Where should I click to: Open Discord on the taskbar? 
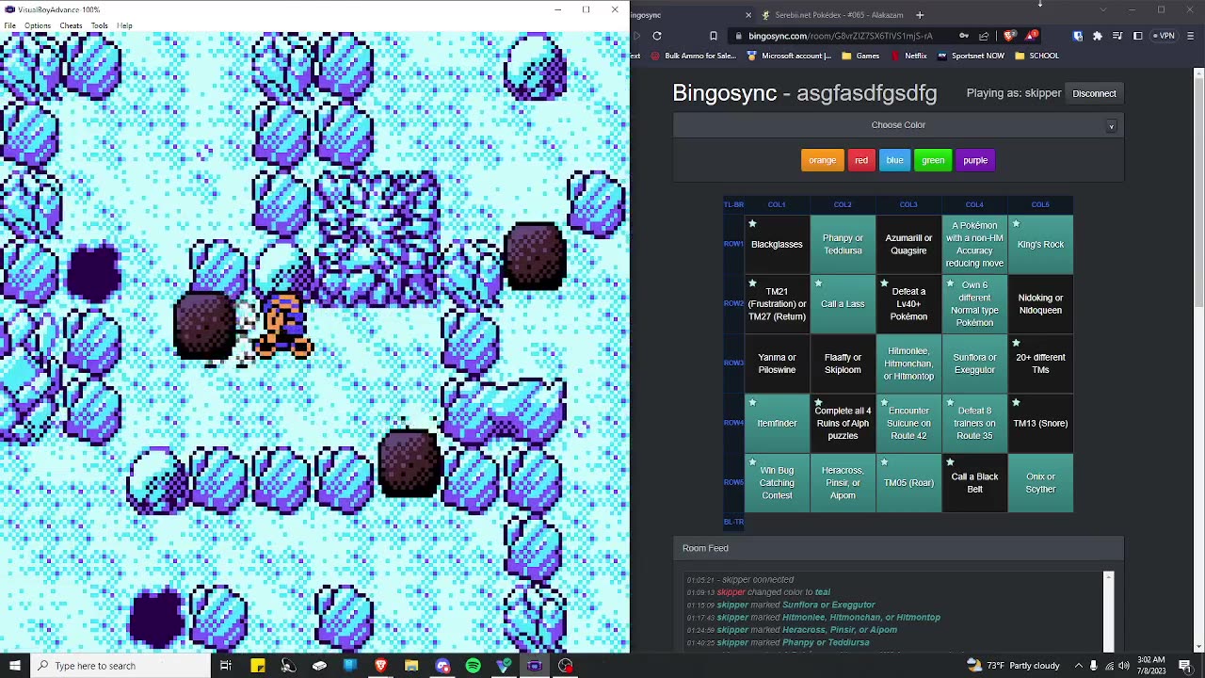442,666
